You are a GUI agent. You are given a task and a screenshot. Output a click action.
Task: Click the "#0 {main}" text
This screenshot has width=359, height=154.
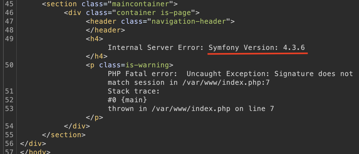tap(127, 100)
